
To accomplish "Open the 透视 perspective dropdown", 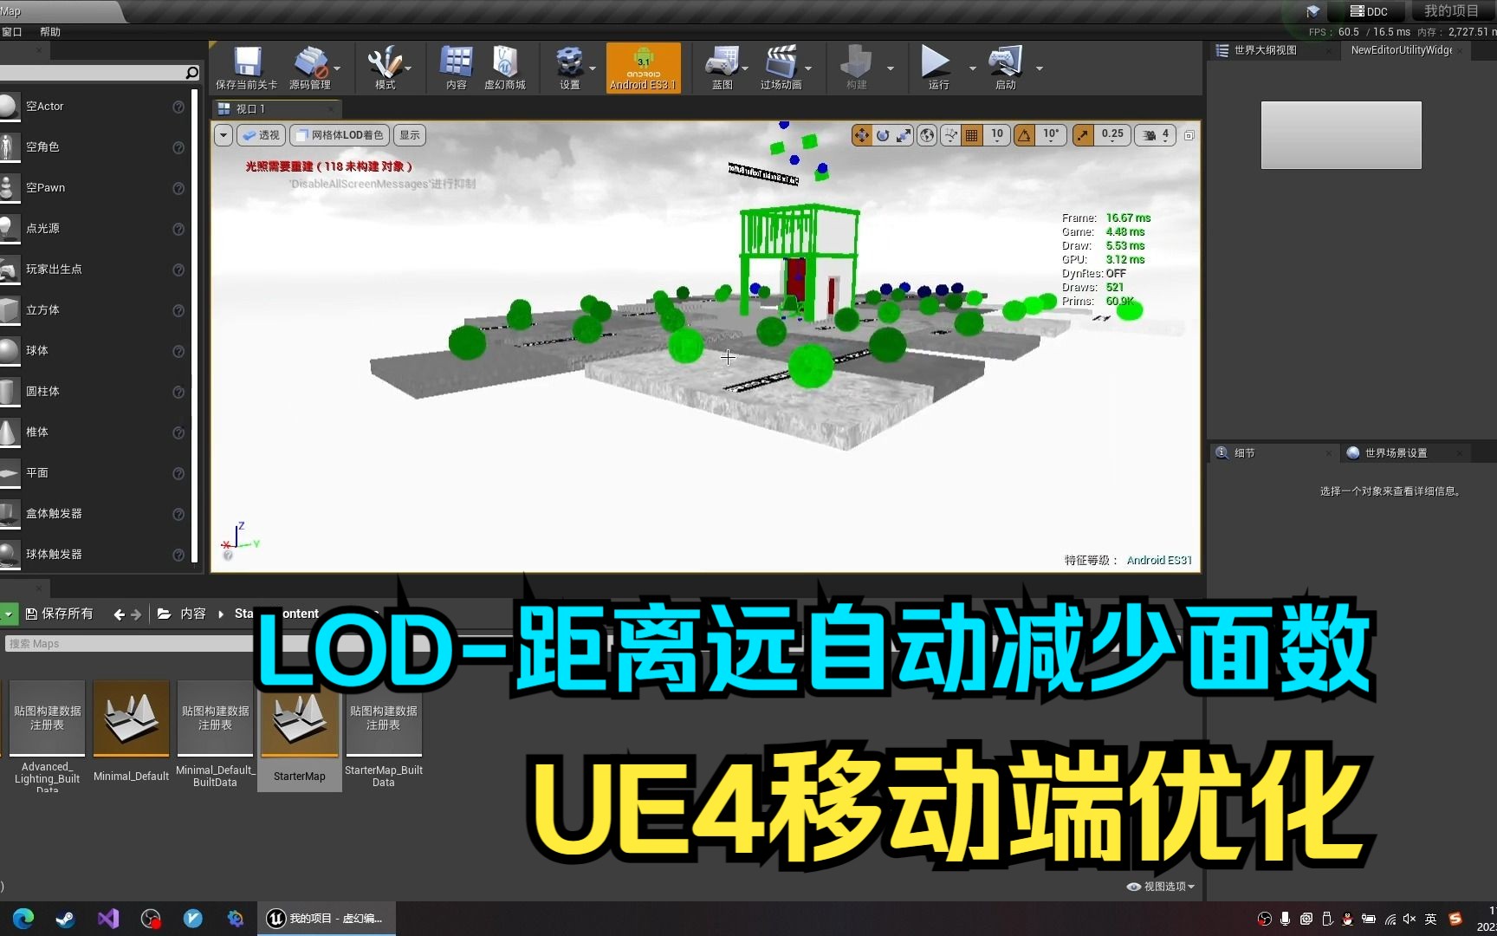I will pyautogui.click(x=260, y=135).
